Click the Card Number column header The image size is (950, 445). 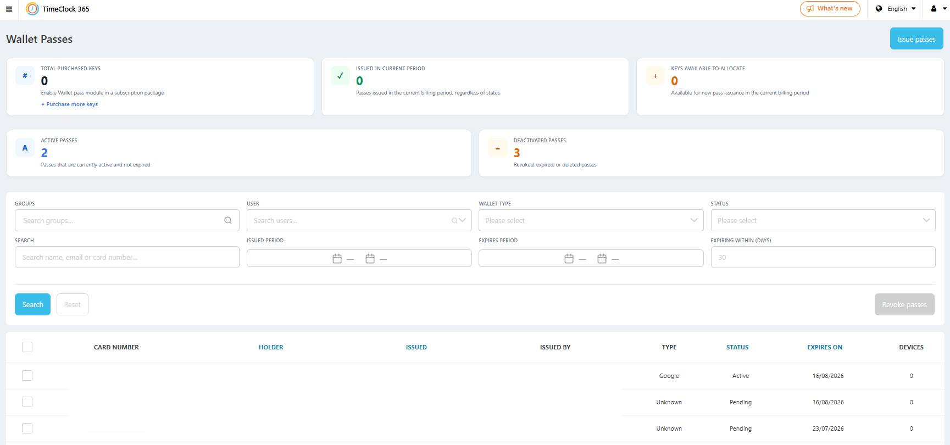tap(116, 347)
